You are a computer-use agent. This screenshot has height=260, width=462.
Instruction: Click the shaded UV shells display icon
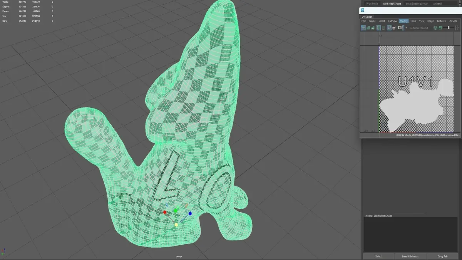tap(368, 28)
